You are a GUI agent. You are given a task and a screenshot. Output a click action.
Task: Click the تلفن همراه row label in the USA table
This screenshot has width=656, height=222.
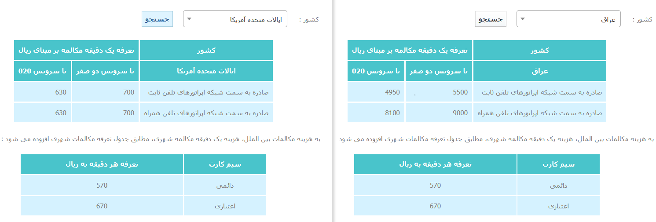(206, 113)
